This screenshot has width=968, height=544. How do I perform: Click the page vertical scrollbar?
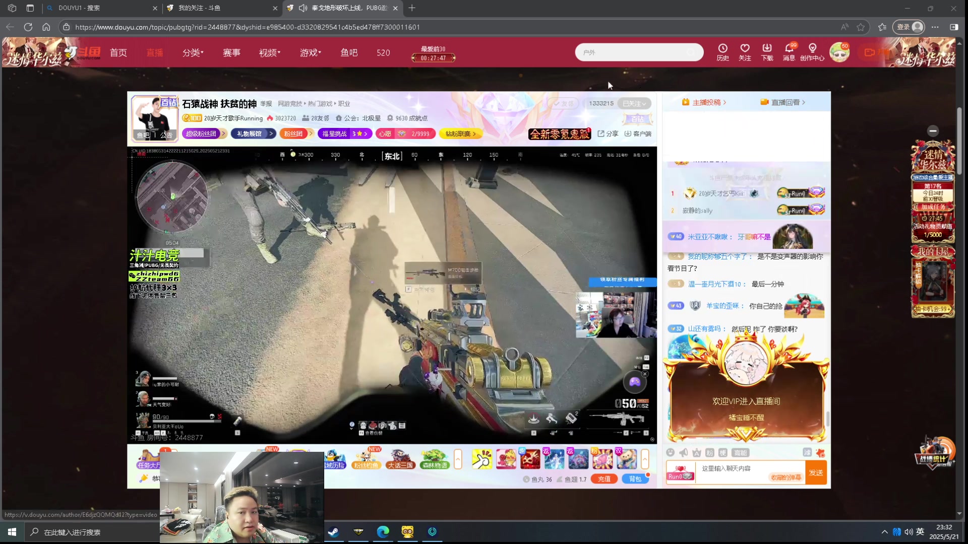(959, 141)
